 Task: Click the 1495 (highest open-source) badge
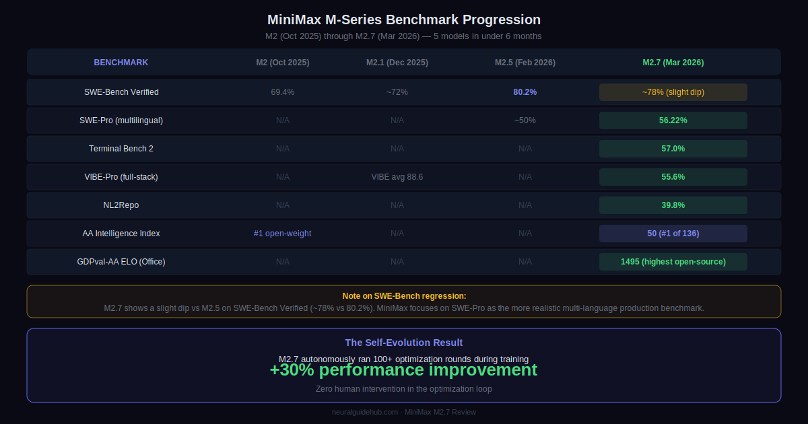coord(673,262)
